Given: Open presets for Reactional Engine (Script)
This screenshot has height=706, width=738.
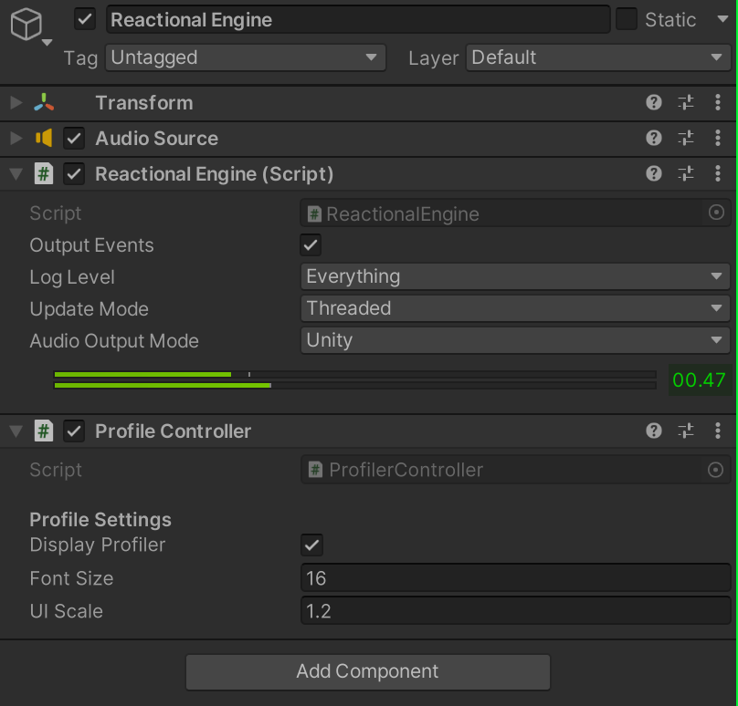Looking at the screenshot, I should click(x=686, y=174).
